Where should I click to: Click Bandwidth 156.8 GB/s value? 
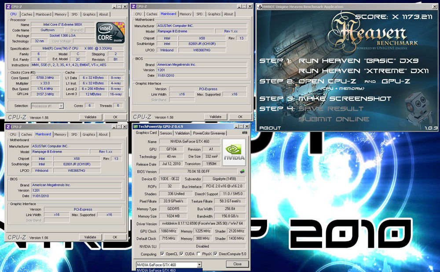(x=230, y=216)
